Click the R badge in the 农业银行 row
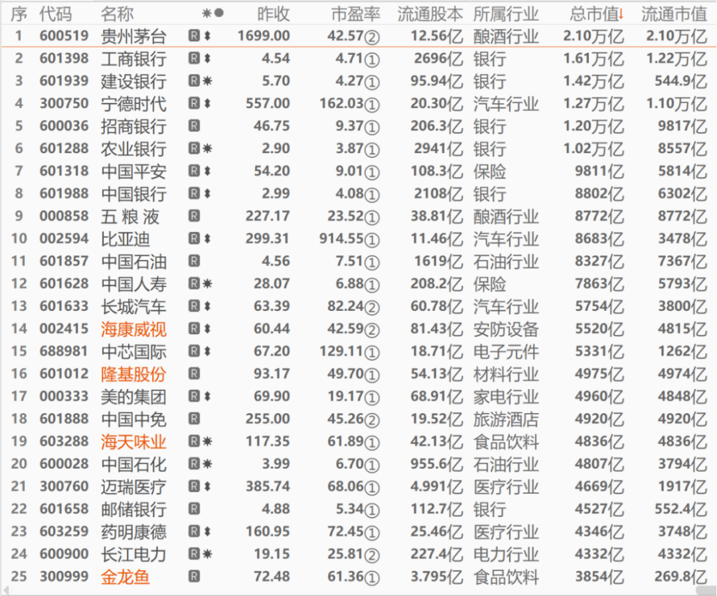Viewport: 717px width, 596px height. point(195,149)
